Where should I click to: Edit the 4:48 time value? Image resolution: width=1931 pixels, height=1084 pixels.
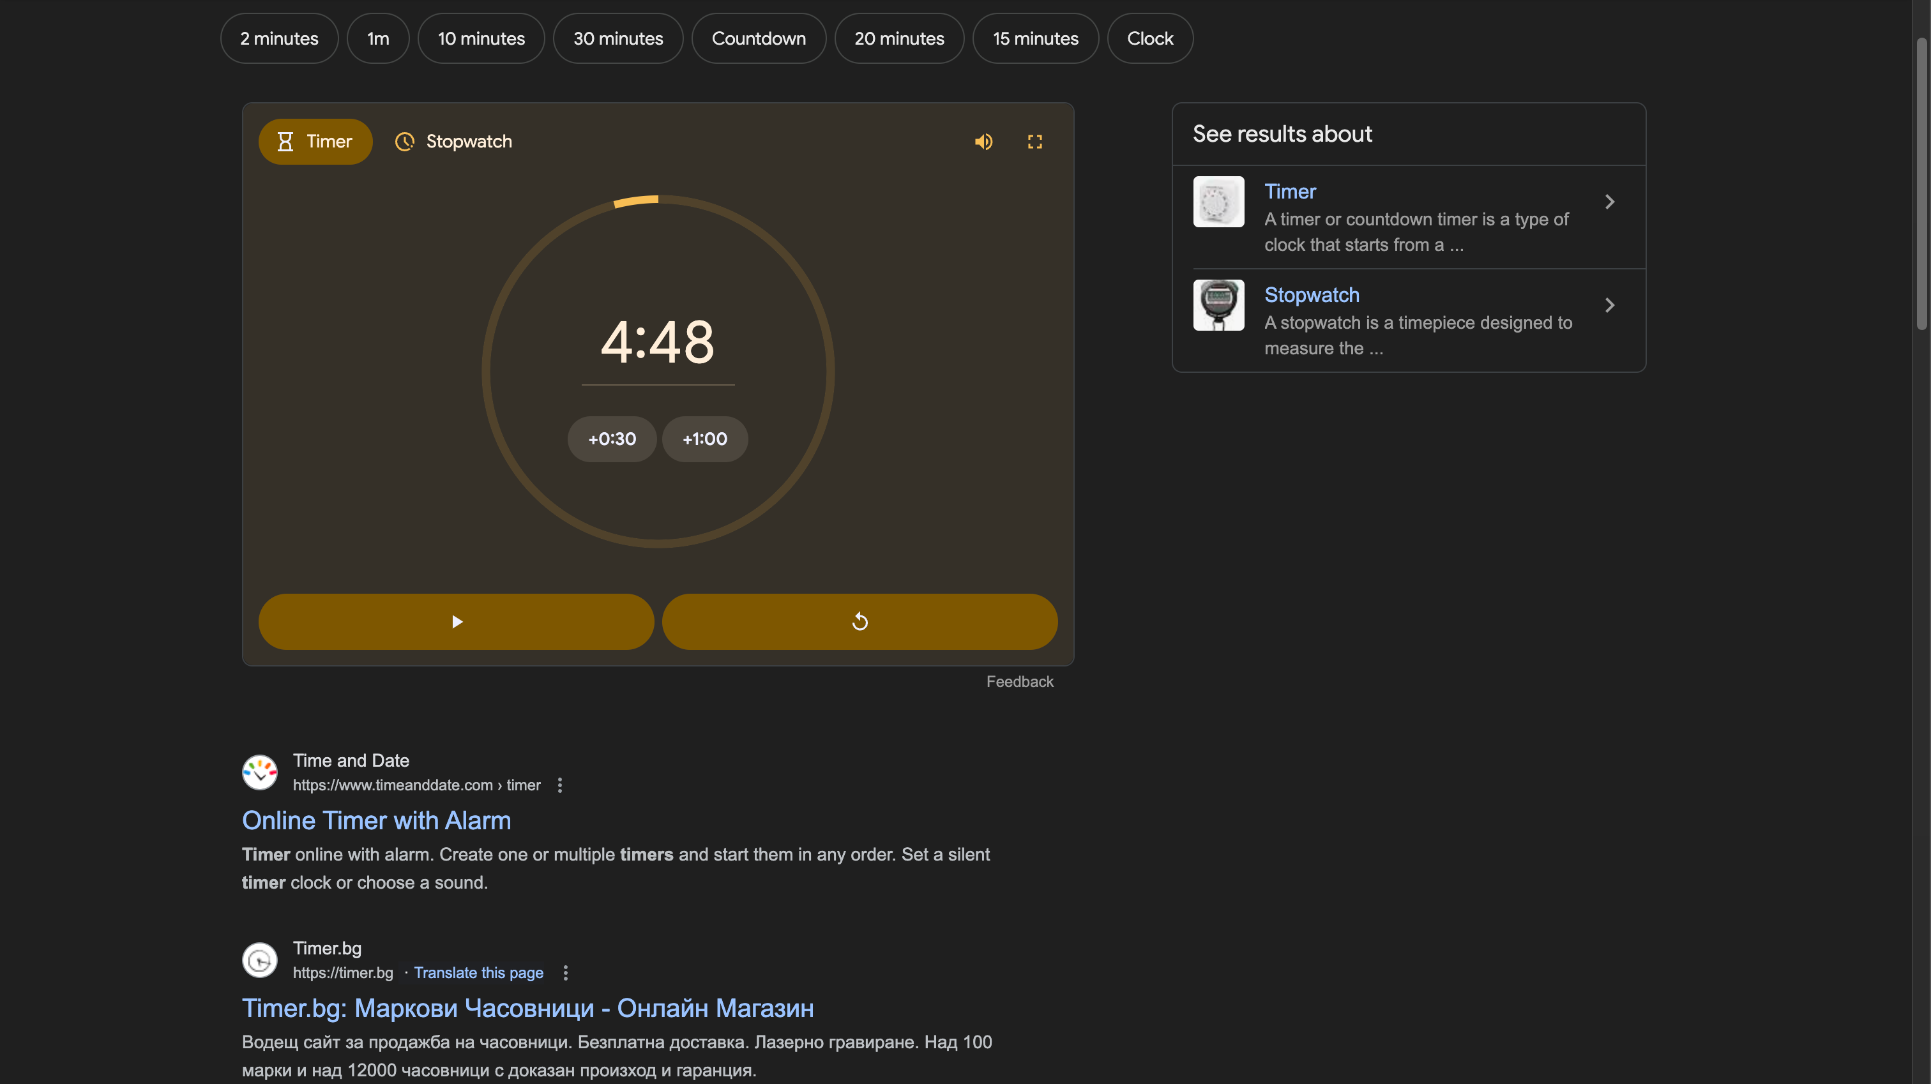click(658, 342)
